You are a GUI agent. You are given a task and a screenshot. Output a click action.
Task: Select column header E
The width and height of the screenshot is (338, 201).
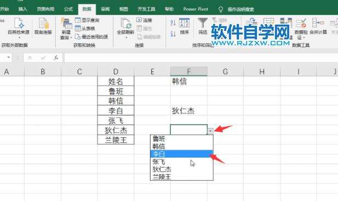[x=152, y=71]
